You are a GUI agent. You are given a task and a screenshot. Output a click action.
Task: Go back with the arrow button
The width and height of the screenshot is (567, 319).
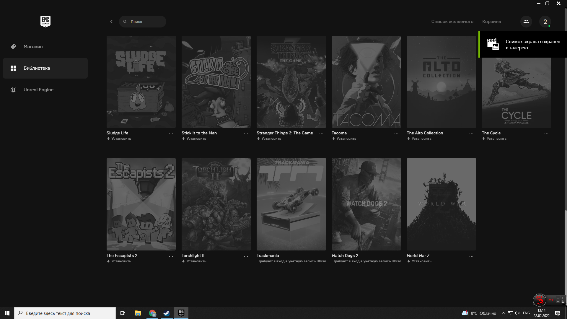click(x=111, y=22)
